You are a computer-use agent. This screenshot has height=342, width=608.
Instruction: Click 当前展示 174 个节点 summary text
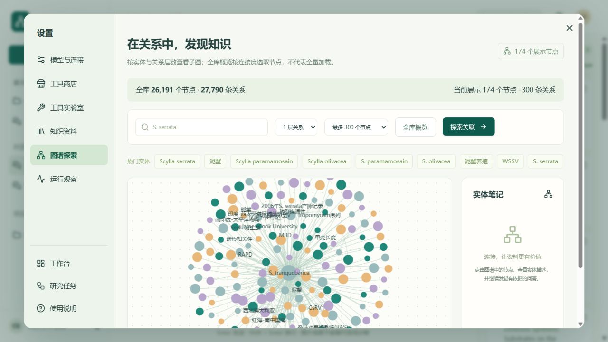pos(504,90)
